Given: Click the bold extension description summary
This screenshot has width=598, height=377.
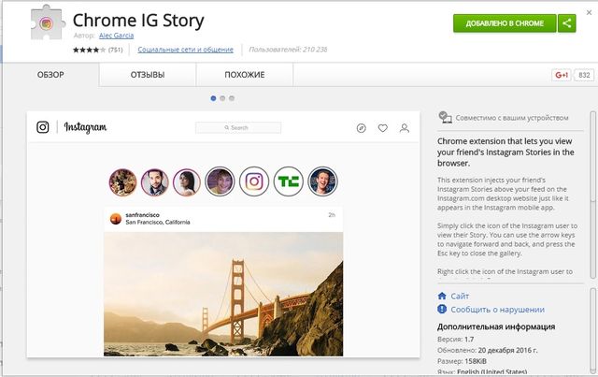Looking at the screenshot, I should point(505,152).
